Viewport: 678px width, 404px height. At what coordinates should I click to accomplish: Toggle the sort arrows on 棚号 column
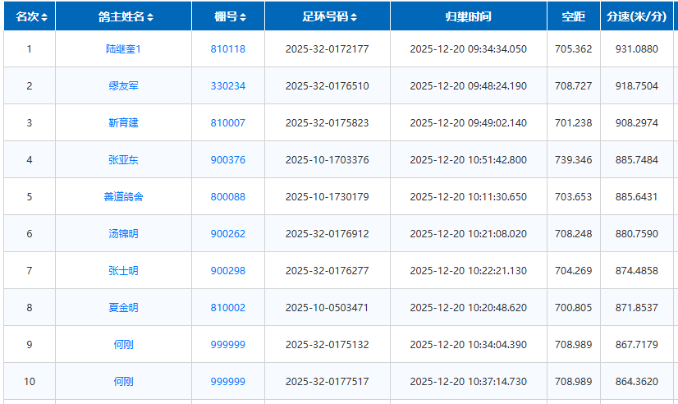click(243, 17)
